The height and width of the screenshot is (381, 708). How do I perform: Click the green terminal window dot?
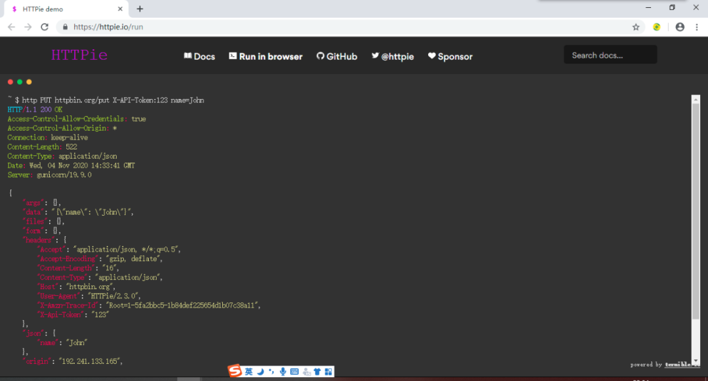pyautogui.click(x=20, y=82)
